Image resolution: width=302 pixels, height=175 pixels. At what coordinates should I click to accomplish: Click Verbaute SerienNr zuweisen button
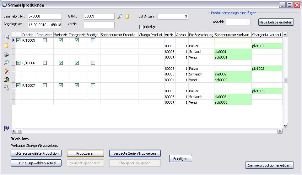click(x=135, y=153)
